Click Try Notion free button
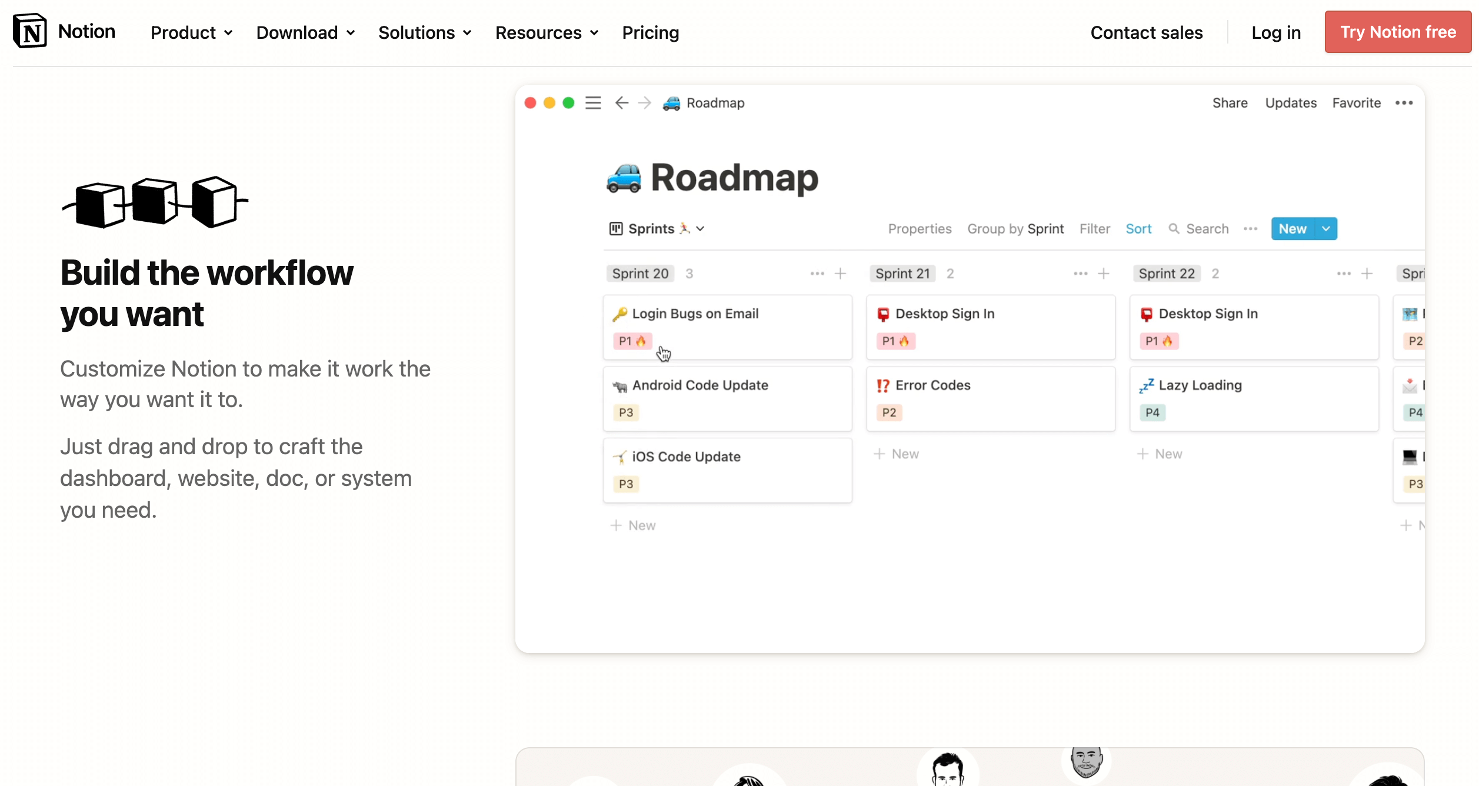Image resolution: width=1479 pixels, height=786 pixels. 1398,32
